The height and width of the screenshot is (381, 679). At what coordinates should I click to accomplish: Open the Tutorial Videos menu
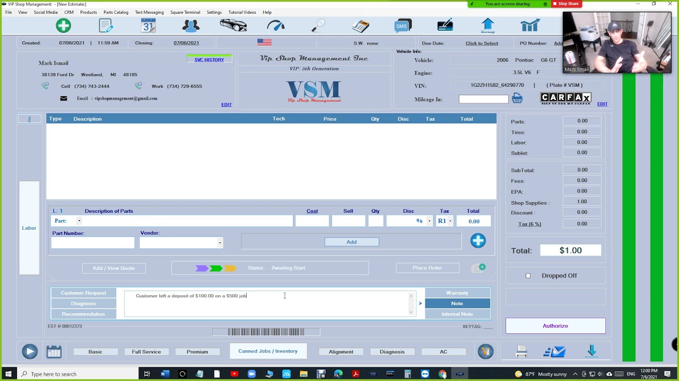coord(242,12)
